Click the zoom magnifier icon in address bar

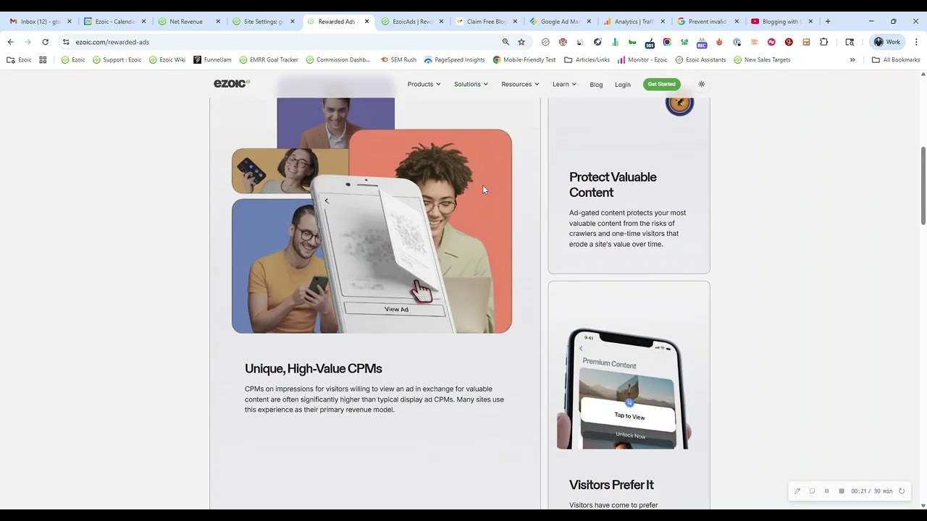[506, 42]
